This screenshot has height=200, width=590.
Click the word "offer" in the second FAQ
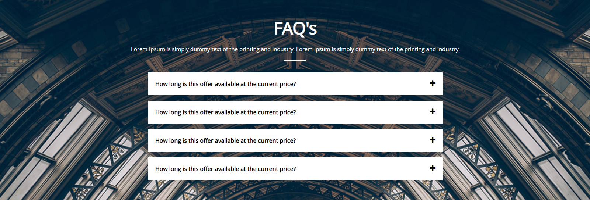(x=206, y=113)
